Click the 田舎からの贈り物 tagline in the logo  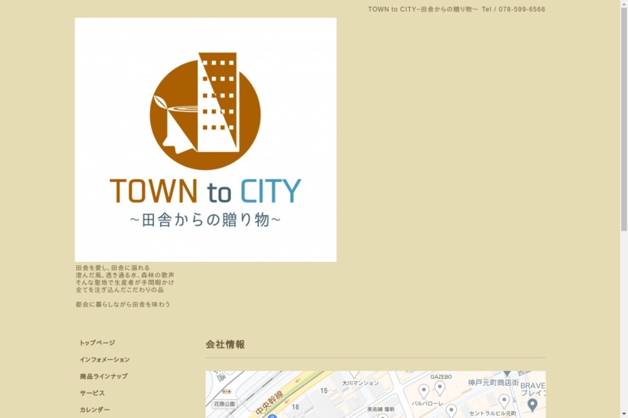(x=205, y=220)
